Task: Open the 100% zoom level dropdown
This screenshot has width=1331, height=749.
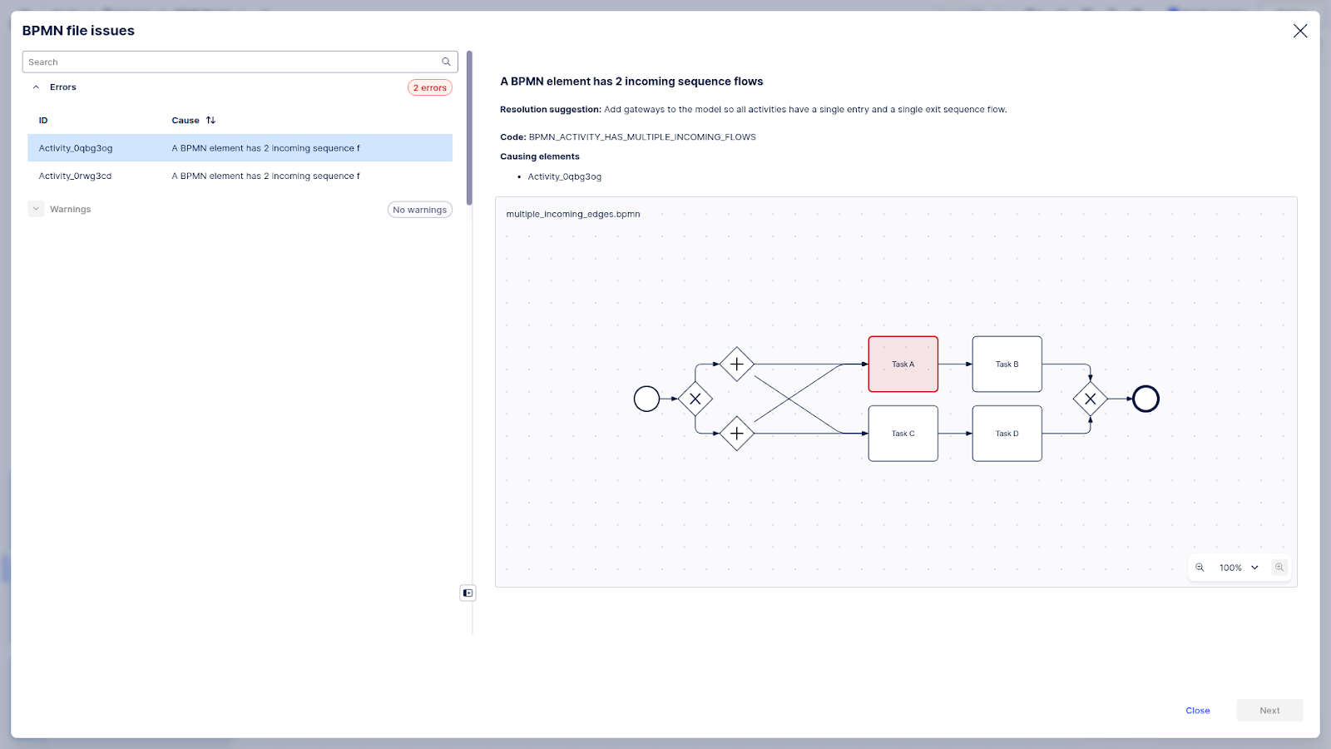Action: 1239,568
